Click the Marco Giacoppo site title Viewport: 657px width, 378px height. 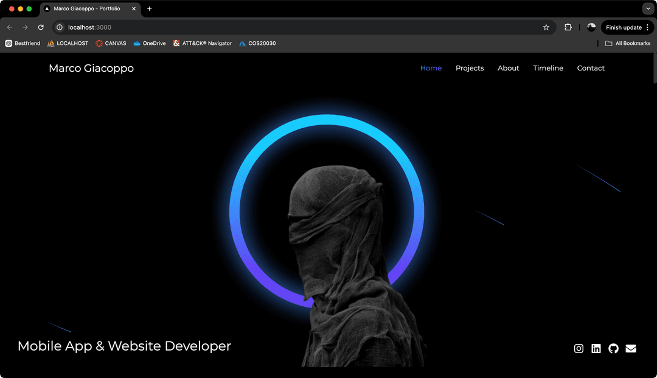coord(91,68)
